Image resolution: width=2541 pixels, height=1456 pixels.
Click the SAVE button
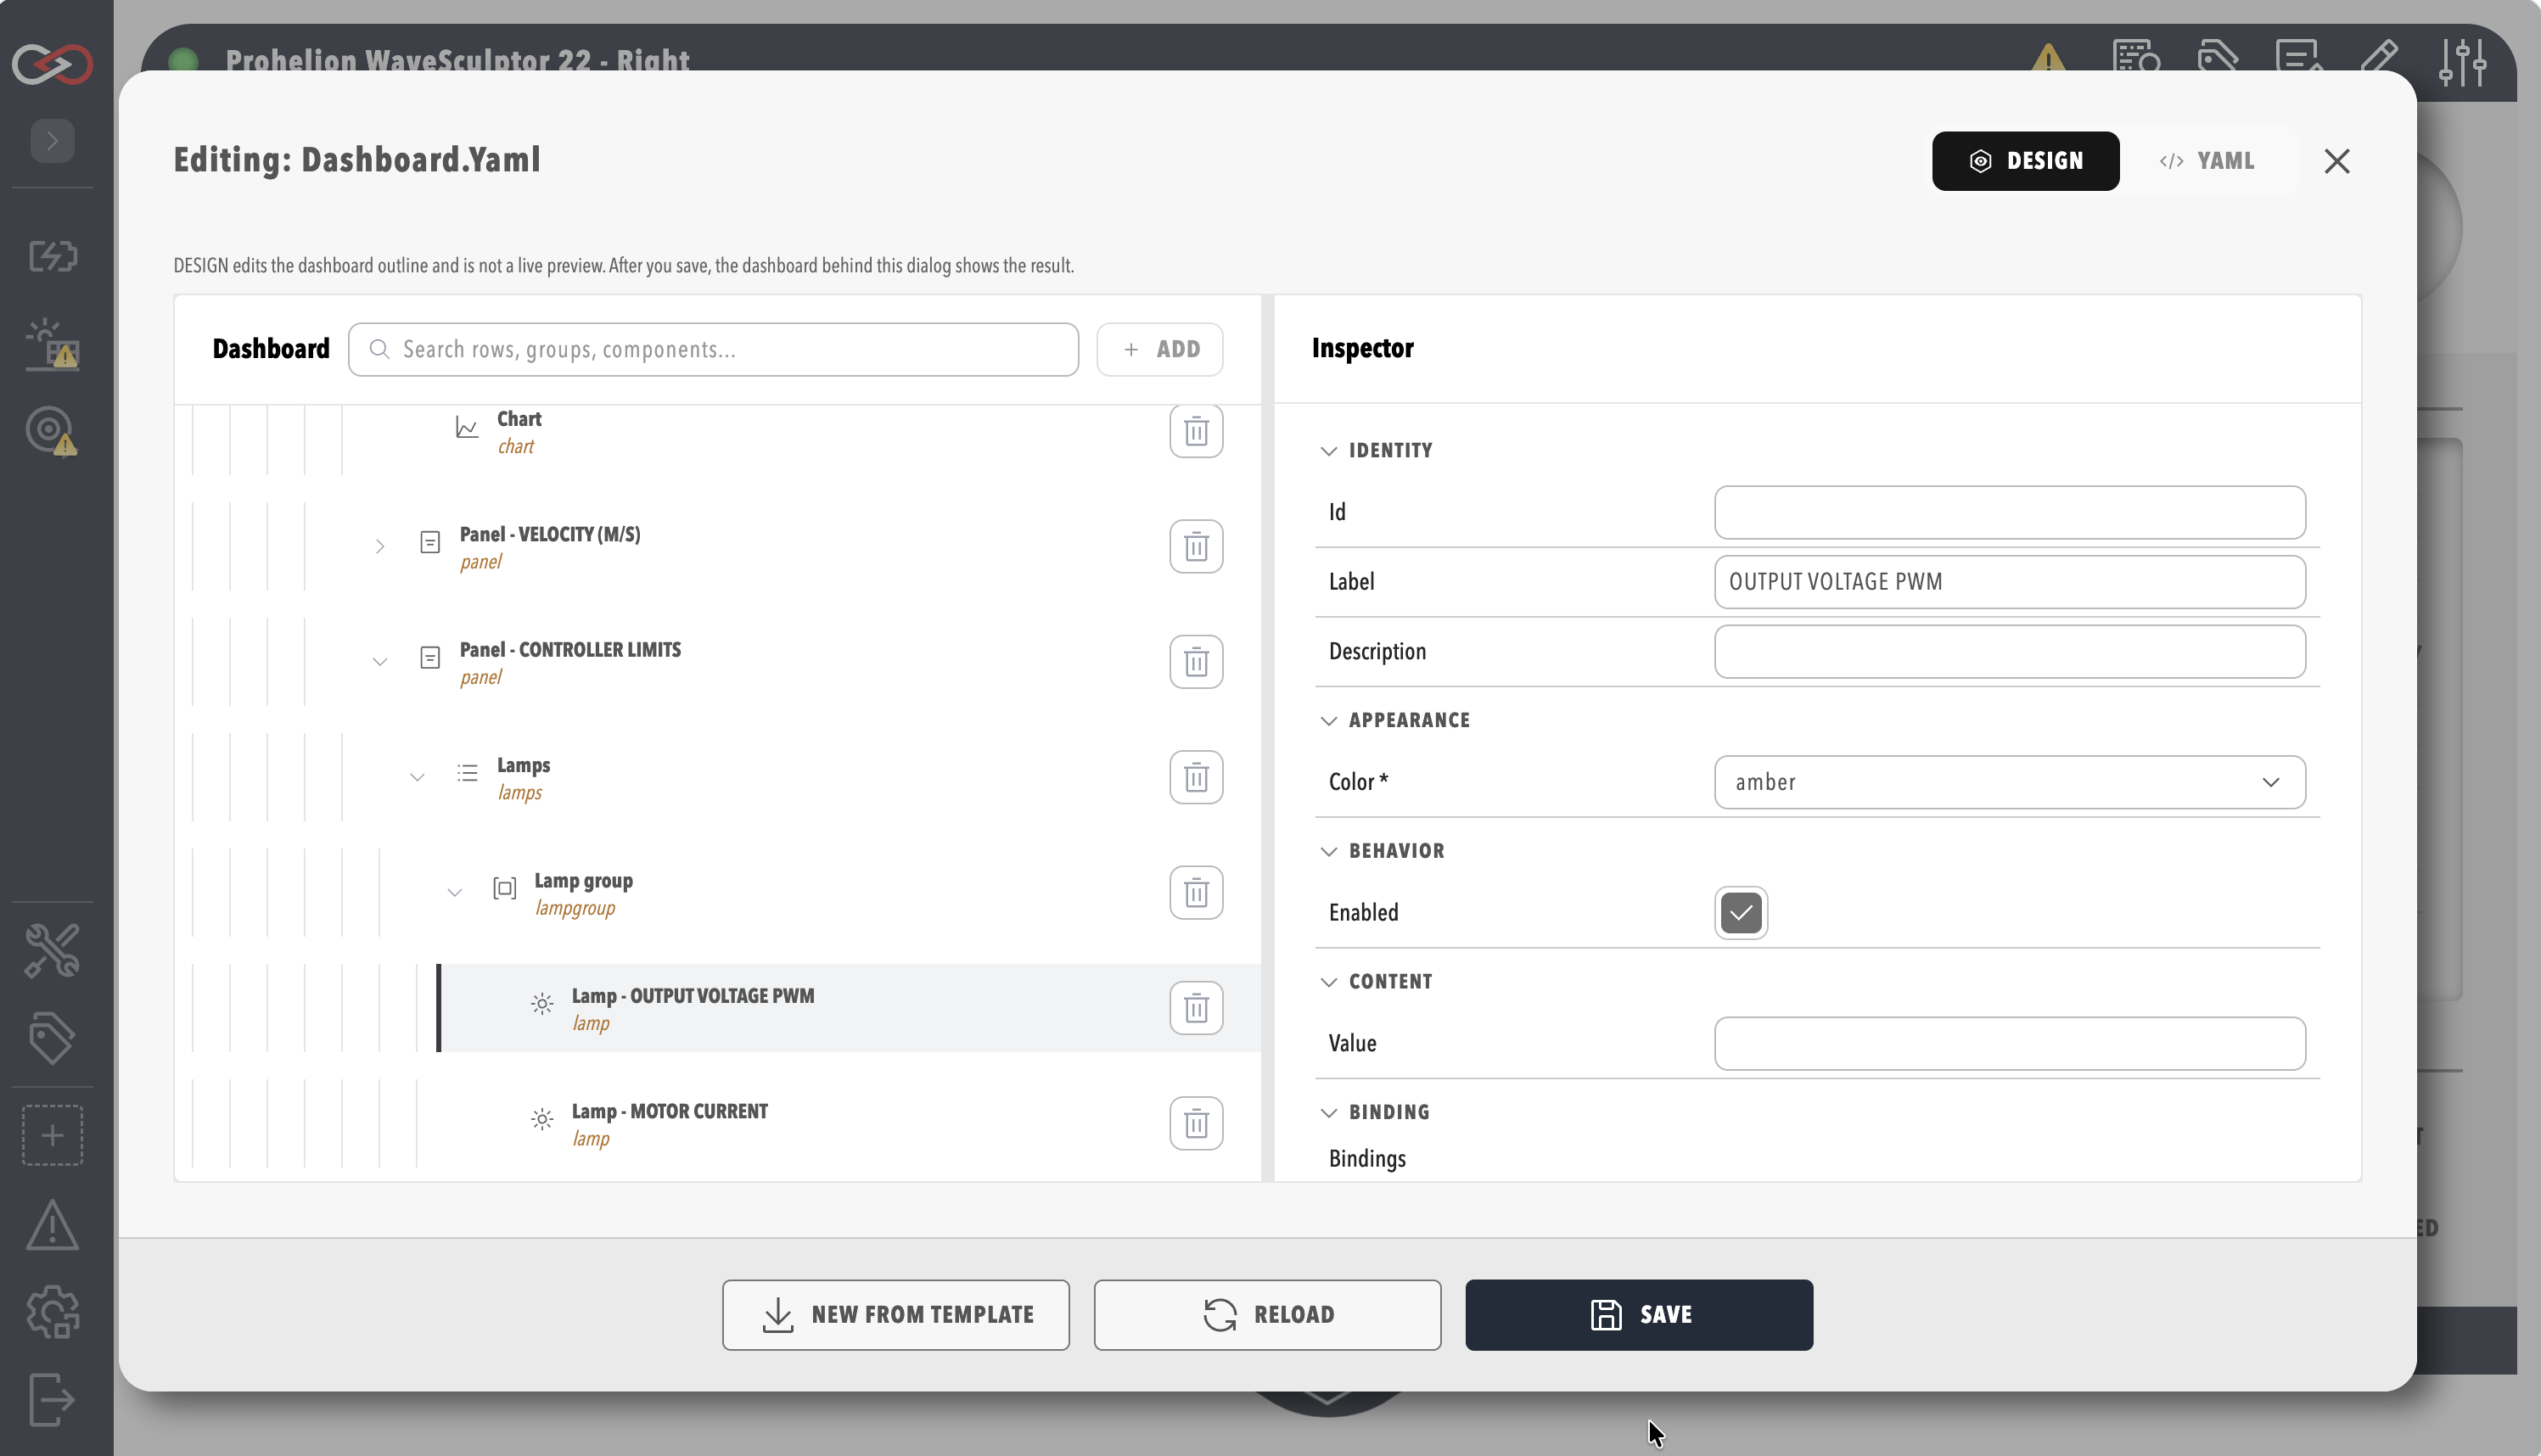pos(1639,1314)
